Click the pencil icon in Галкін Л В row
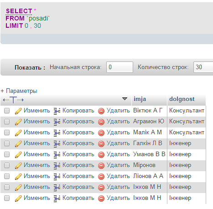Screen dimensions: 213x209 point(18,144)
